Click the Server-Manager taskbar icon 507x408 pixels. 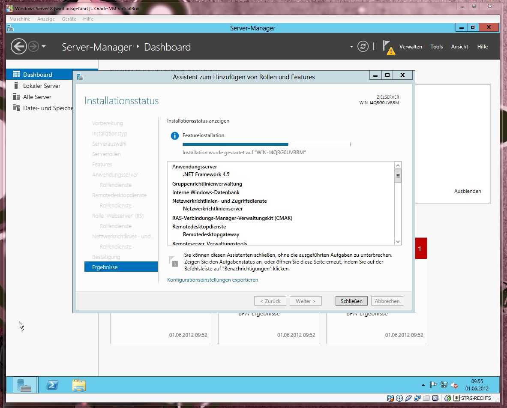coord(24,385)
